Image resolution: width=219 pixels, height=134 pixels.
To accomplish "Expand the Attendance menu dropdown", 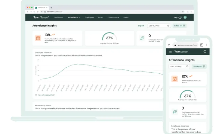I will 74,18.
